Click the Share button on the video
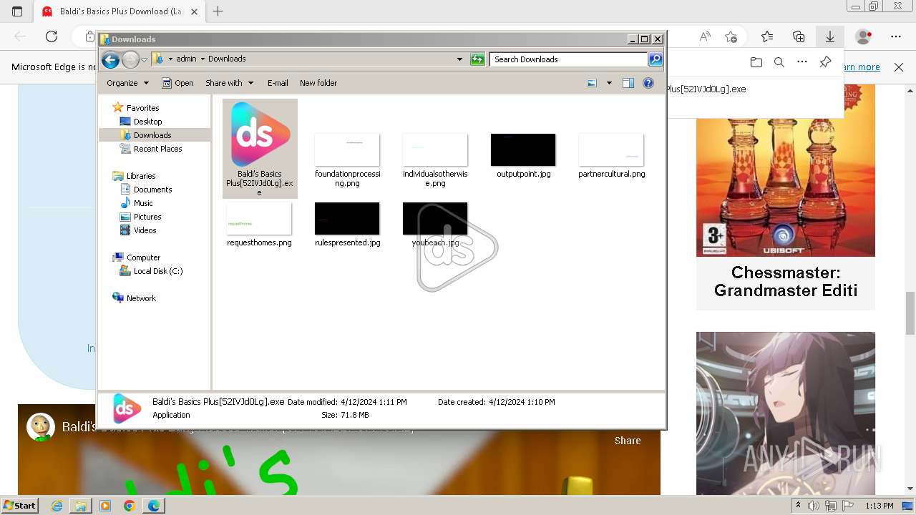 point(628,441)
